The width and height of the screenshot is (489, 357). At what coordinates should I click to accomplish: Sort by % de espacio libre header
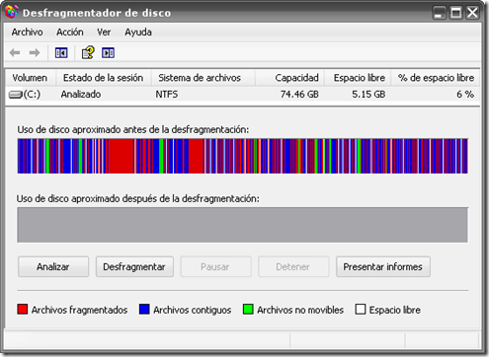point(436,78)
